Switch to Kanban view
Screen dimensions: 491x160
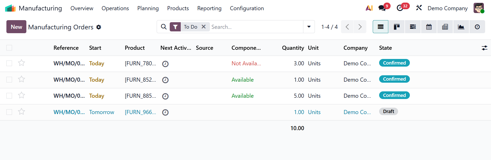397,27
